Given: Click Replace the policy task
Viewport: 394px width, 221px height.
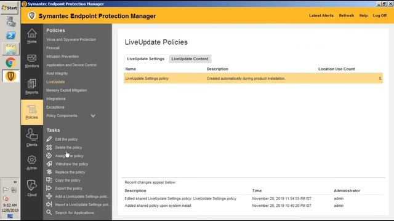Looking at the screenshot, I should (x=70, y=172).
